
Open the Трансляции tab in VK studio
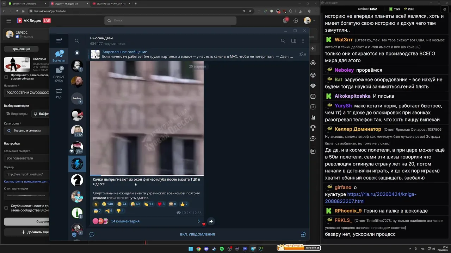tap(21, 49)
